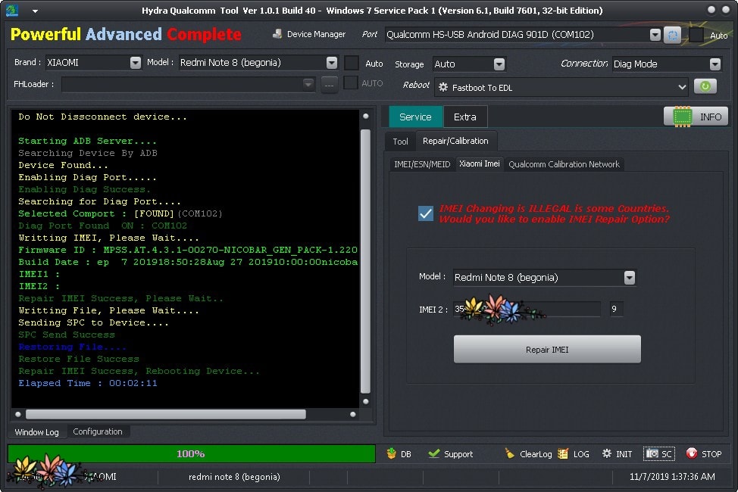
Task: Open the Storage Auto dropdown
Action: [x=499, y=64]
